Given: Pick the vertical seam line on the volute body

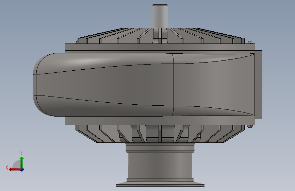Looking at the screenshot, I should click(173, 85).
